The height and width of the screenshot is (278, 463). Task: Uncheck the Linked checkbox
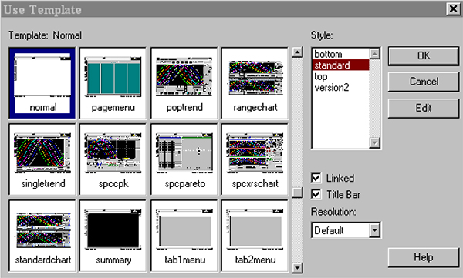tap(316, 178)
